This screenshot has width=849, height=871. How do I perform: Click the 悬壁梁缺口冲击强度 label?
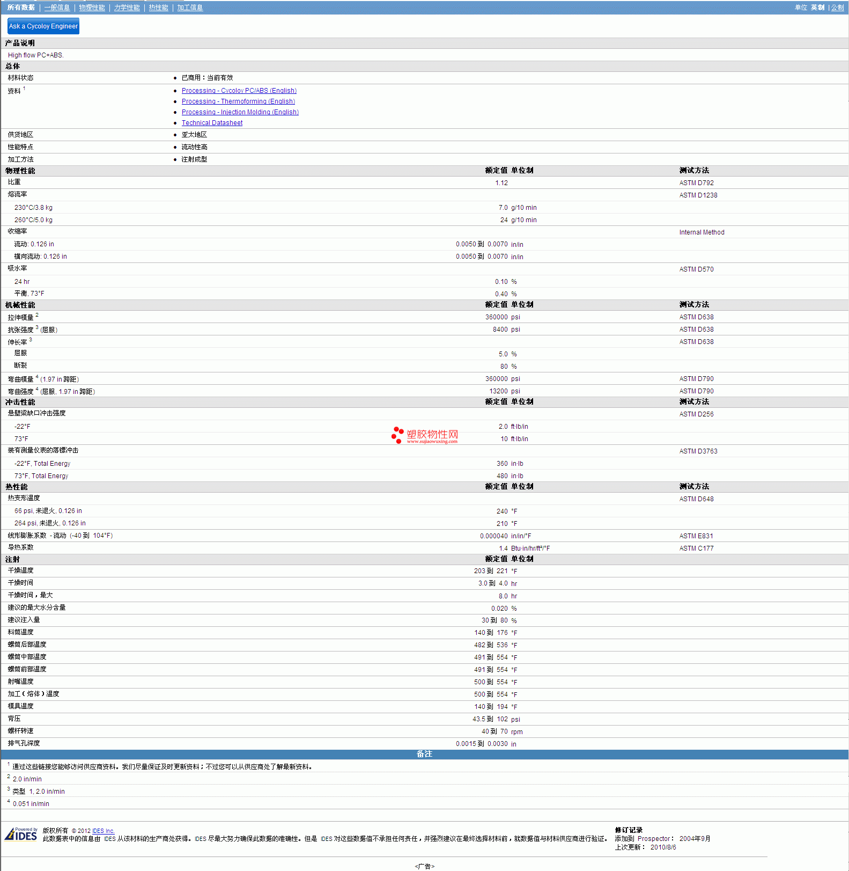pyautogui.click(x=36, y=413)
